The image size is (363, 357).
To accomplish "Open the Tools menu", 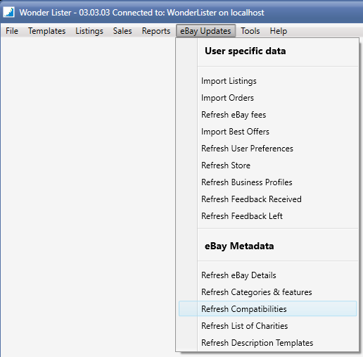I will tap(250, 31).
